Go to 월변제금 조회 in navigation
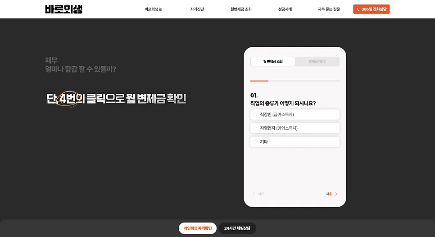Image resolution: width=435 pixels, height=237 pixels. click(x=241, y=9)
